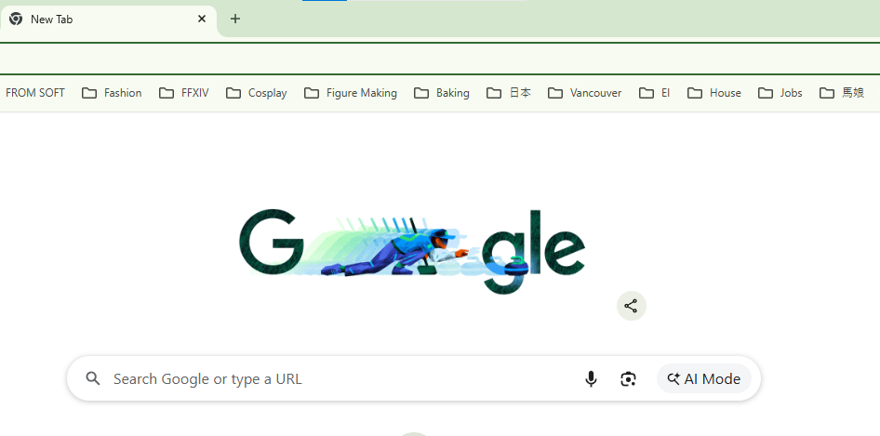
Task: Click the magnifier icon in search box
Action: coord(93,378)
